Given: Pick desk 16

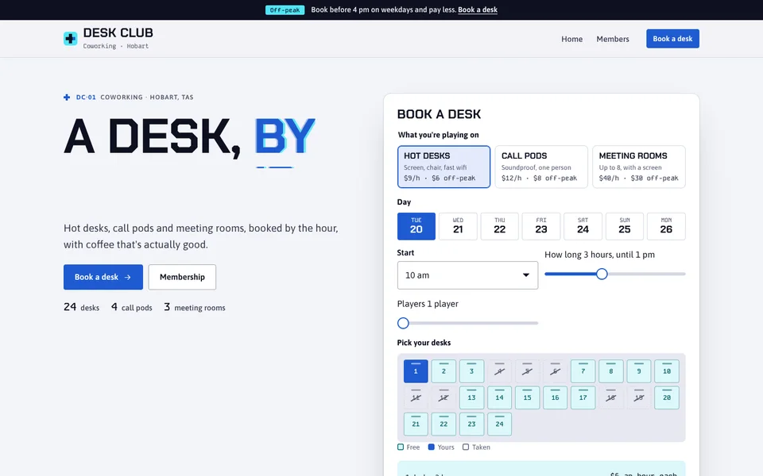Looking at the screenshot, I should (x=556, y=397).
